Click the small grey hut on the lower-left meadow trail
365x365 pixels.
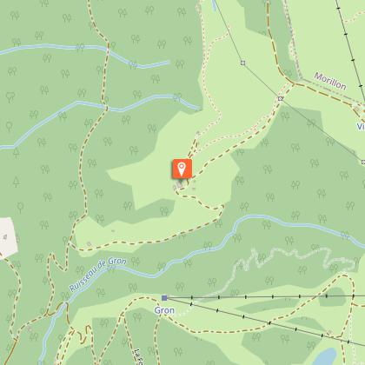coord(90,244)
